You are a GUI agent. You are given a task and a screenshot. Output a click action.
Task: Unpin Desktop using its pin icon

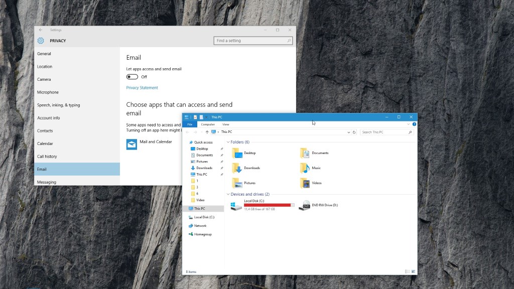tap(222, 149)
